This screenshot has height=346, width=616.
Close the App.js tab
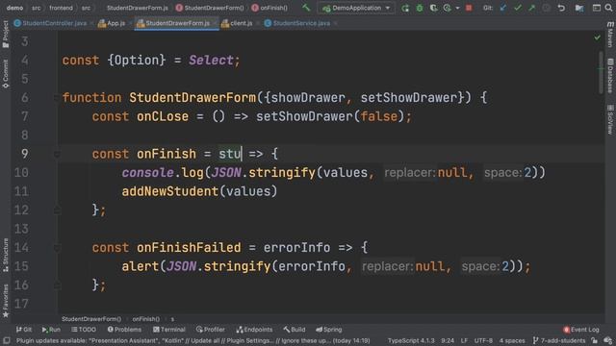131,23
